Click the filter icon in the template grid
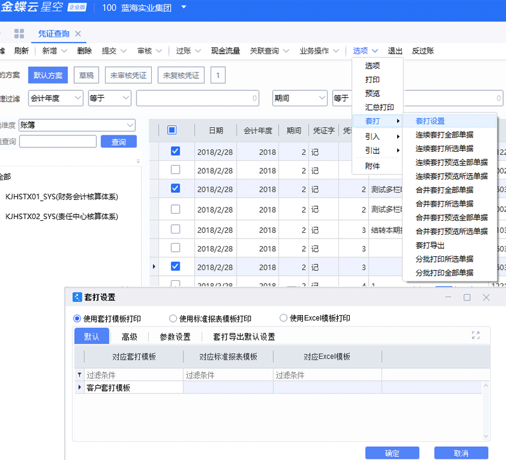 coord(79,375)
